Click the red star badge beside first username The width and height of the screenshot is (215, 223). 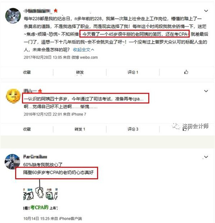pos(56,11)
